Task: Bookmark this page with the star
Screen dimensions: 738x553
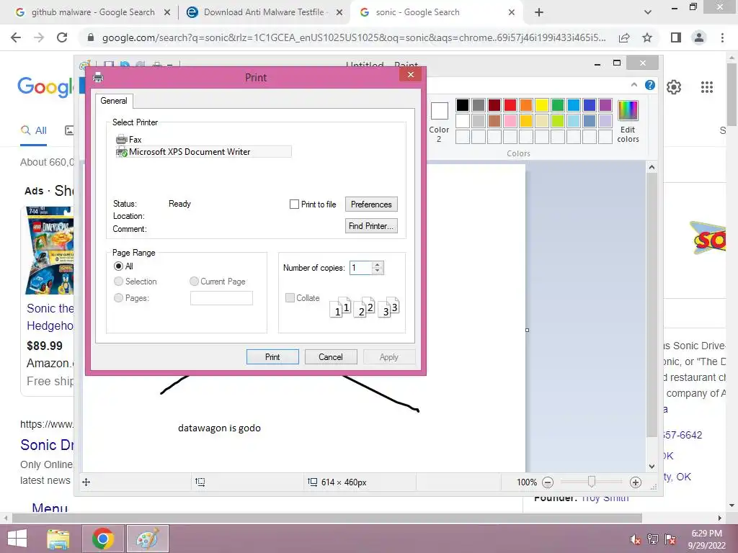Action: click(x=647, y=37)
